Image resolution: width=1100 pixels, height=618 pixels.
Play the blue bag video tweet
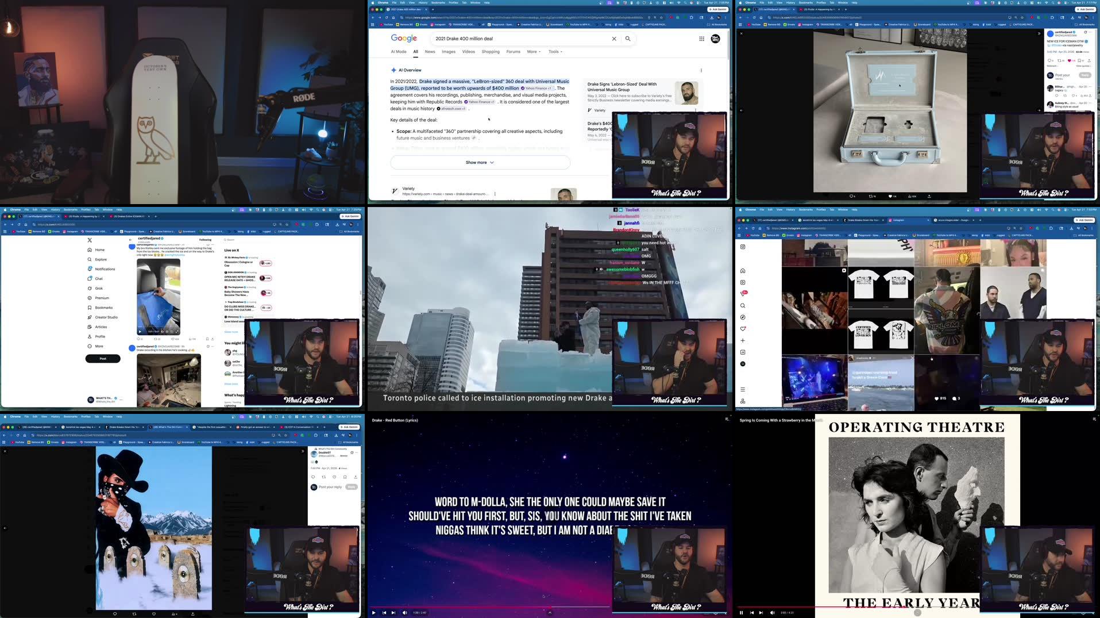pyautogui.click(x=140, y=331)
